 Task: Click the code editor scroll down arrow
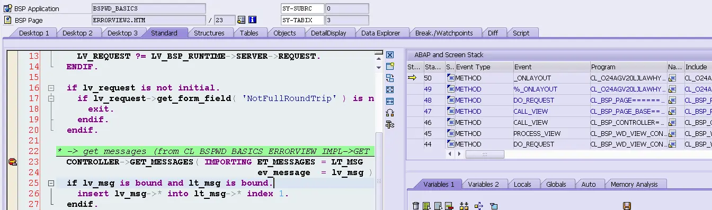(378, 67)
